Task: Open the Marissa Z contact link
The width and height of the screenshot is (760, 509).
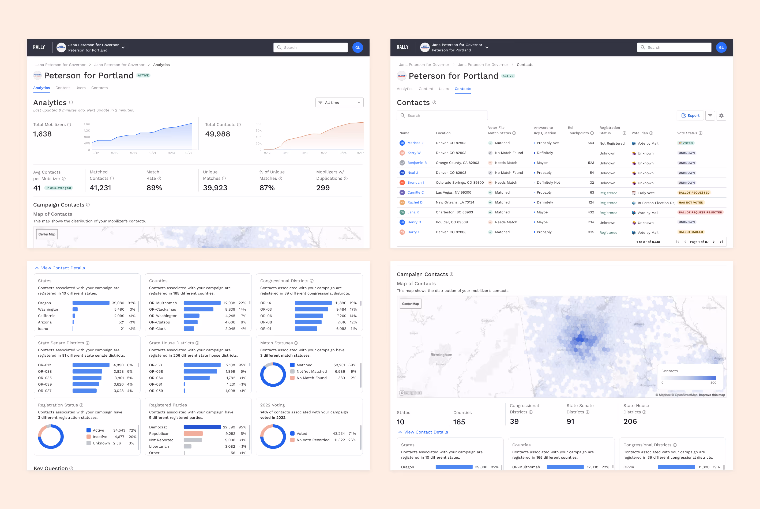Action: [415, 143]
